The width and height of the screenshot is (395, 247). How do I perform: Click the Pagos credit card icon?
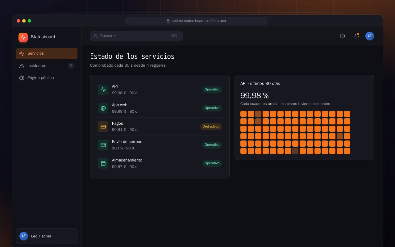click(x=103, y=127)
